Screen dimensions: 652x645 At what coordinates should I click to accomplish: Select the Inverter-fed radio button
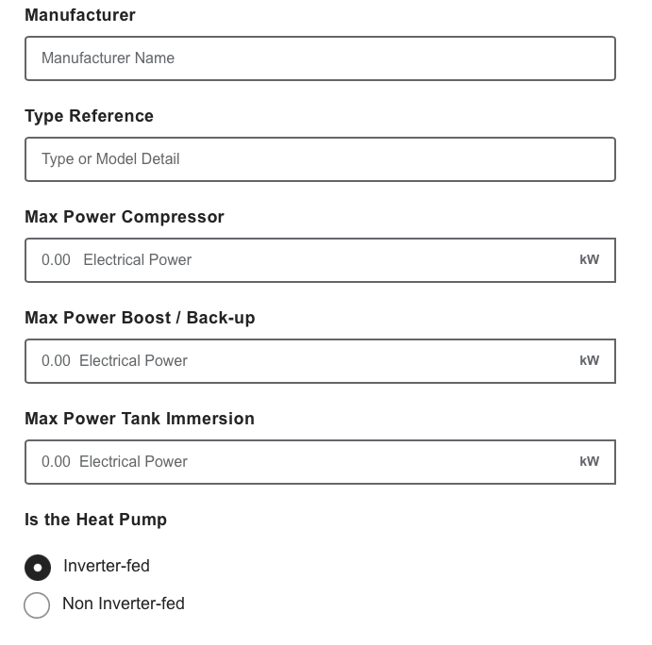(37, 568)
